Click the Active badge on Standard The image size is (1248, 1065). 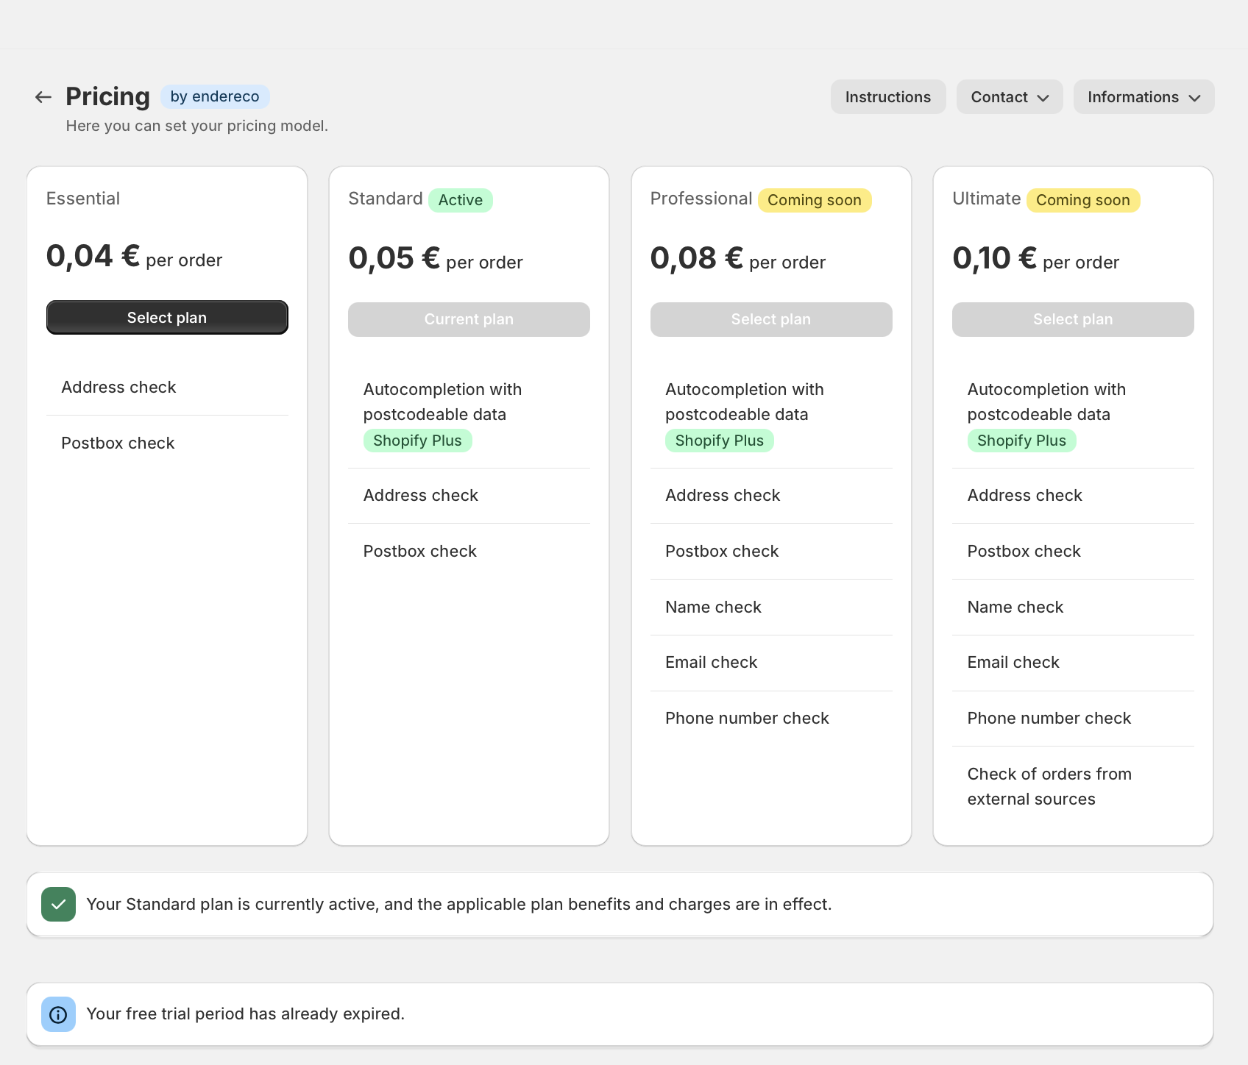(x=461, y=200)
